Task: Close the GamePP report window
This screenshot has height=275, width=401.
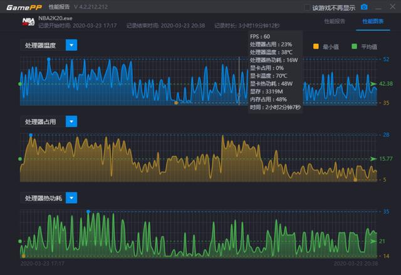Action: [393, 7]
